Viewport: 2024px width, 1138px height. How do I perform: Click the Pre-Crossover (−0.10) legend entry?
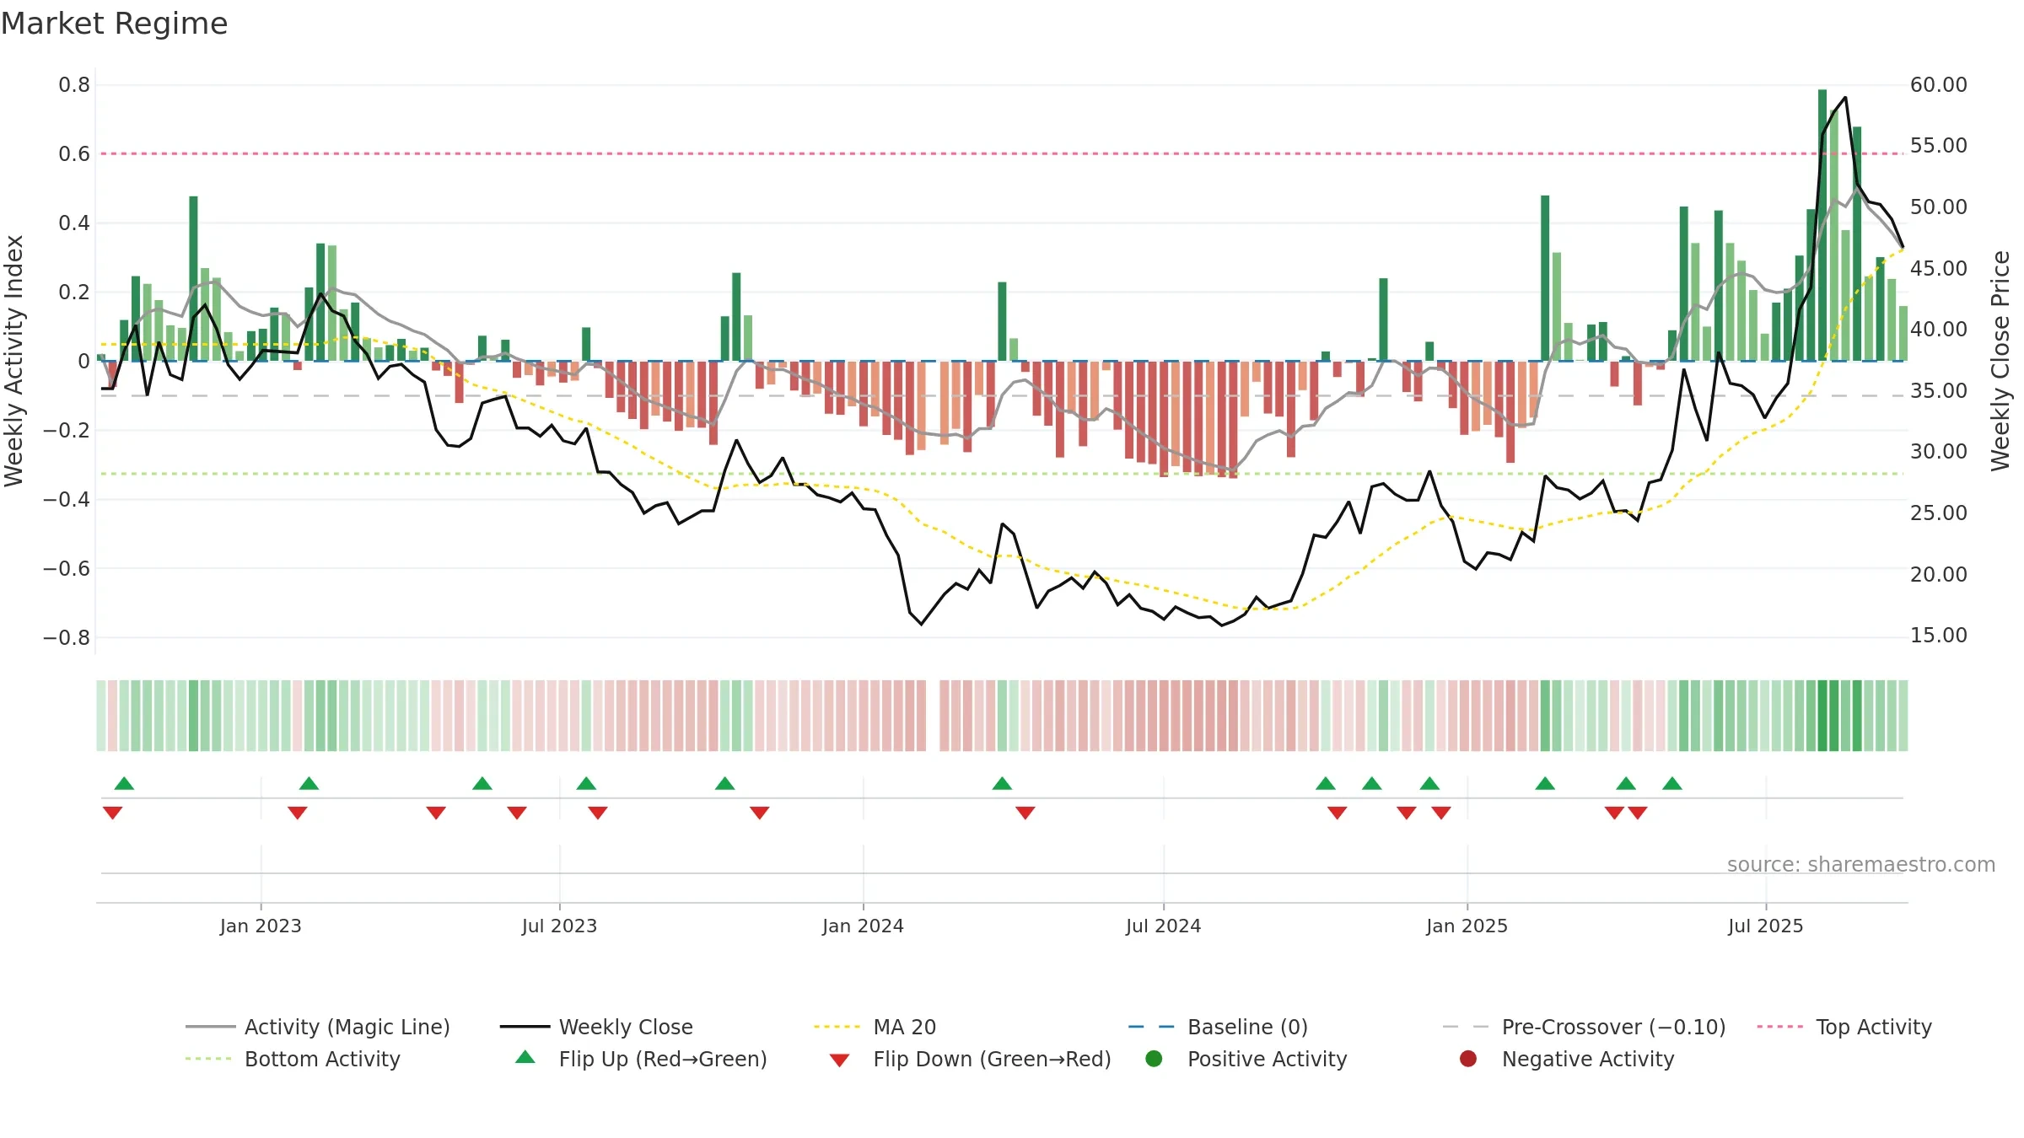[x=1585, y=1027]
